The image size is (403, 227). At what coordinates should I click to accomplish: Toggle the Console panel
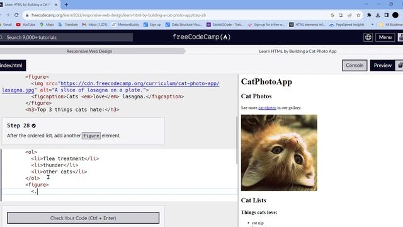(x=355, y=66)
